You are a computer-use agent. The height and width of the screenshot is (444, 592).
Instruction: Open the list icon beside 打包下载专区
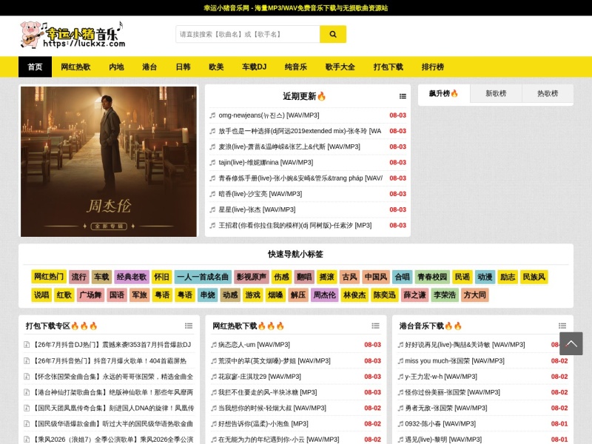tap(189, 326)
